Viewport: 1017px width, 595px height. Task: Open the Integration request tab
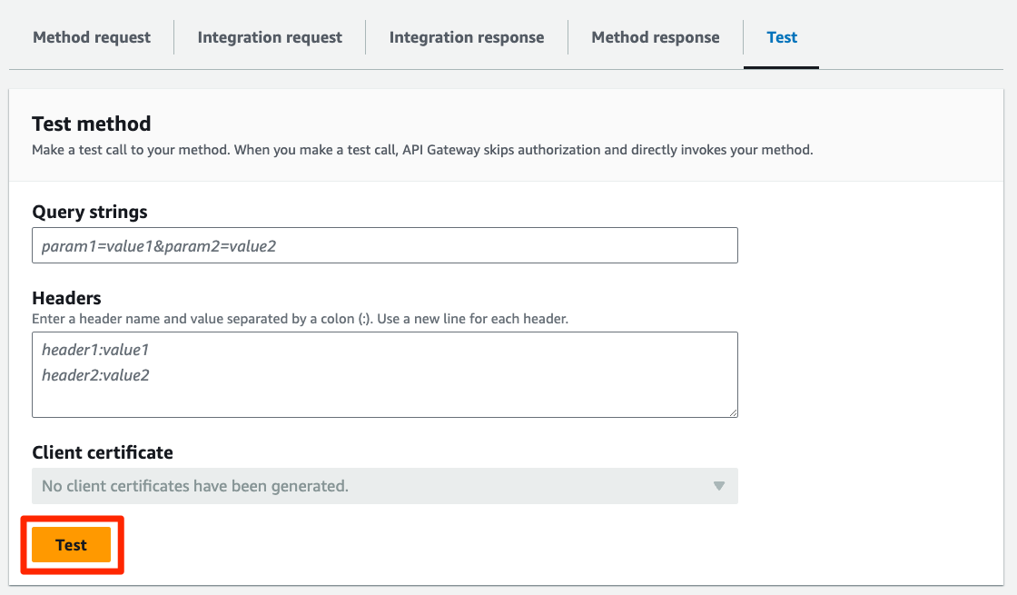(270, 37)
